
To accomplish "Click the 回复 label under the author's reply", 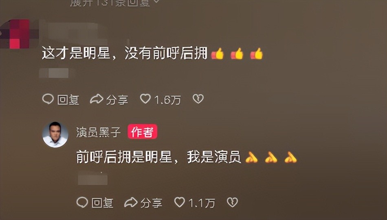I will tap(102, 203).
